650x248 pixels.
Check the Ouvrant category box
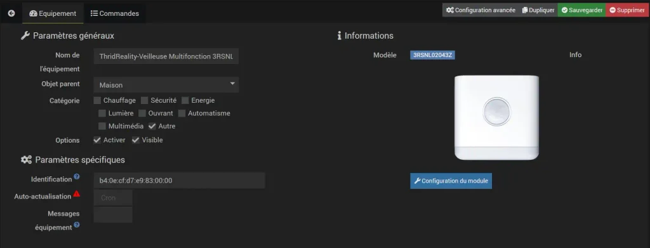point(142,113)
